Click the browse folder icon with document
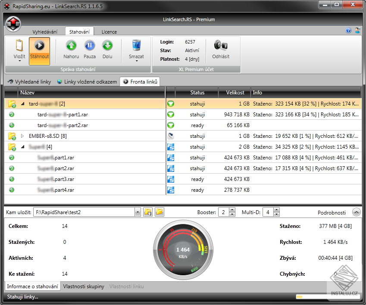The image size is (366, 305). (x=148, y=212)
